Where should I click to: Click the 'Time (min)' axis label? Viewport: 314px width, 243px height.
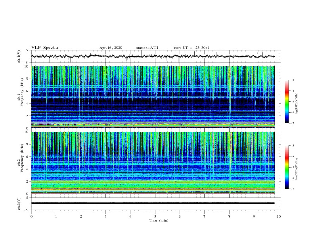click(x=159, y=220)
